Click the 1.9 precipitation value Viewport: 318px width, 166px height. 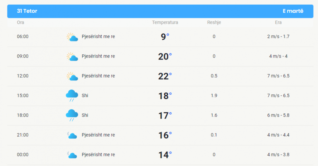pos(214,95)
